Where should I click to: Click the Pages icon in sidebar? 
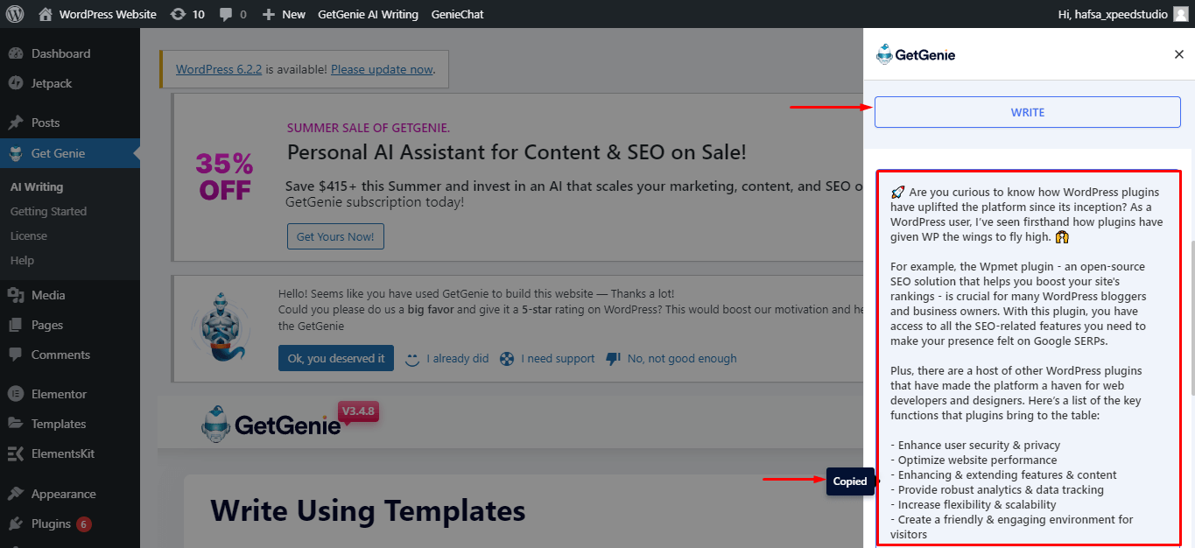click(16, 325)
